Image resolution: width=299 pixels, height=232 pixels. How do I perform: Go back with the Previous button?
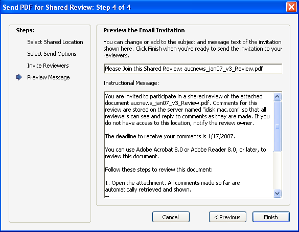point(227,217)
